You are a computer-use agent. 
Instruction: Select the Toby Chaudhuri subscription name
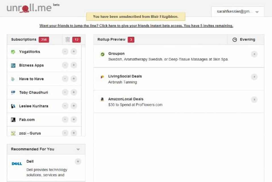click(x=34, y=92)
